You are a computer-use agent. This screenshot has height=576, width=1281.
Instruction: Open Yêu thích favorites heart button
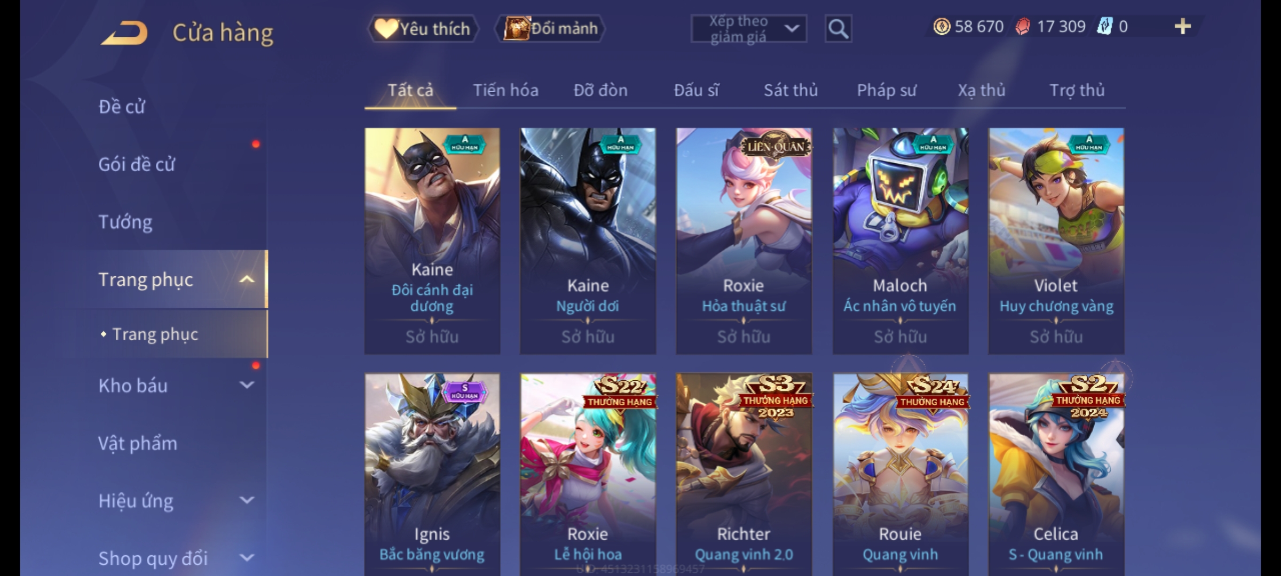(x=423, y=29)
